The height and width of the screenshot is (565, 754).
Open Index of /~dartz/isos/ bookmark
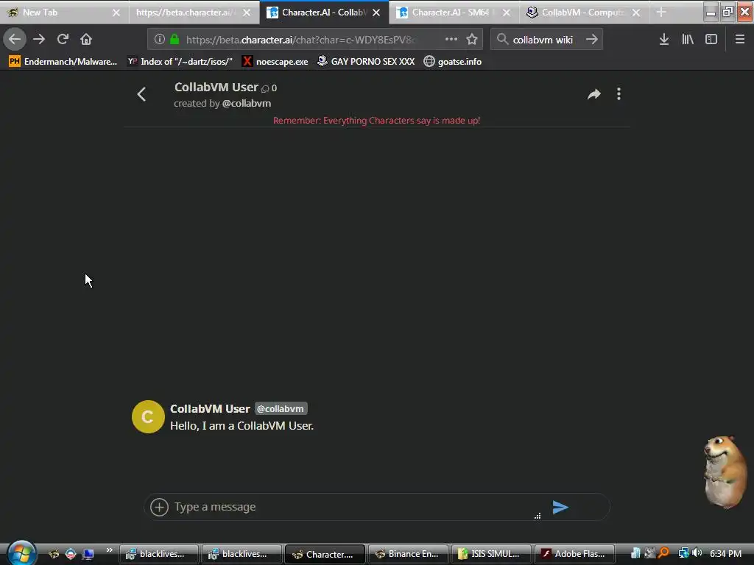click(180, 62)
